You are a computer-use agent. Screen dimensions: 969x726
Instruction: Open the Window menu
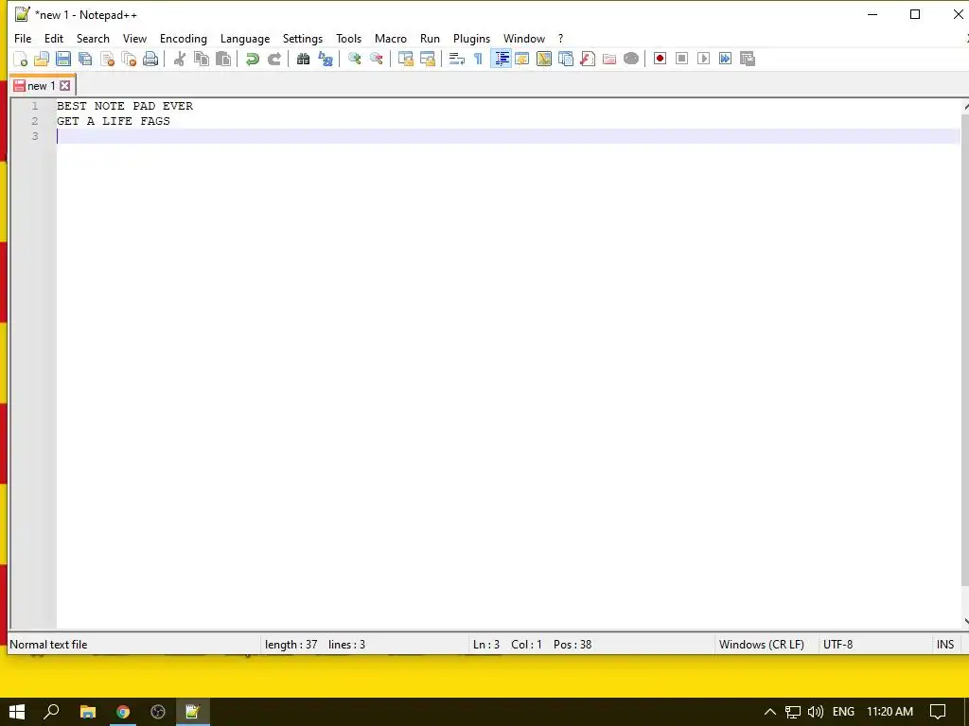click(524, 38)
